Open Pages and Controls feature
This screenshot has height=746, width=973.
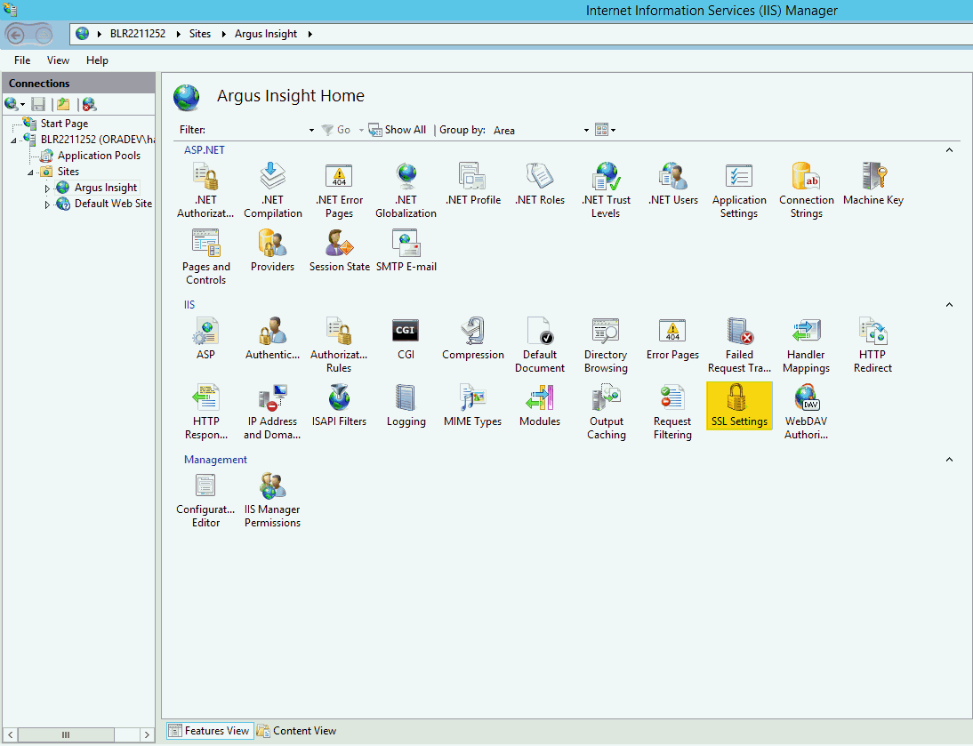[205, 257]
